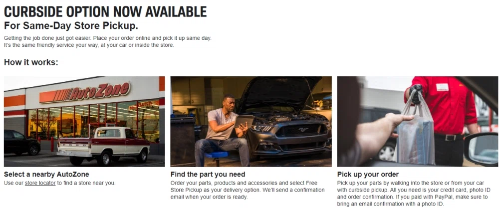Select the 'Curbside Option Now Available' headline
Screen dimensions: 499x210
tap(105, 11)
